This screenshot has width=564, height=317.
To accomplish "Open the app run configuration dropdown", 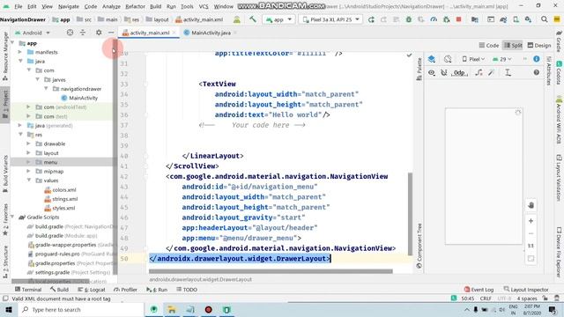I will coord(278,19).
